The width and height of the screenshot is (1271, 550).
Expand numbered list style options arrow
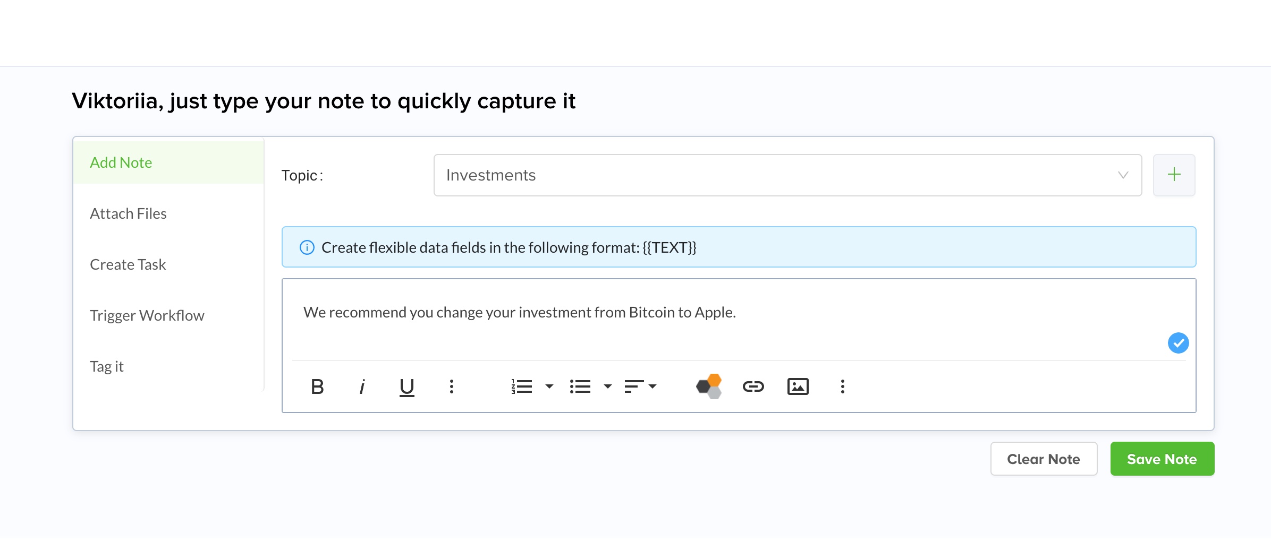coord(549,386)
